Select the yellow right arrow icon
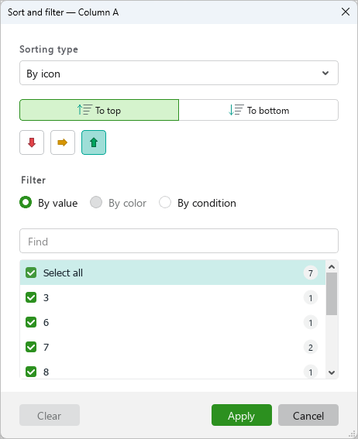358x439 pixels. (x=63, y=142)
